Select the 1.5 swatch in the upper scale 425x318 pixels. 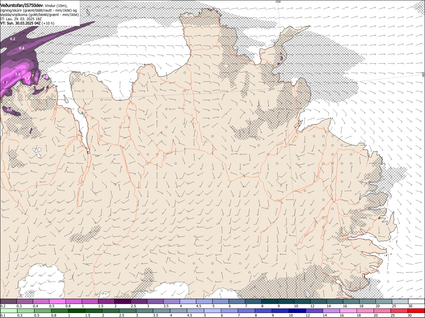coord(106,301)
